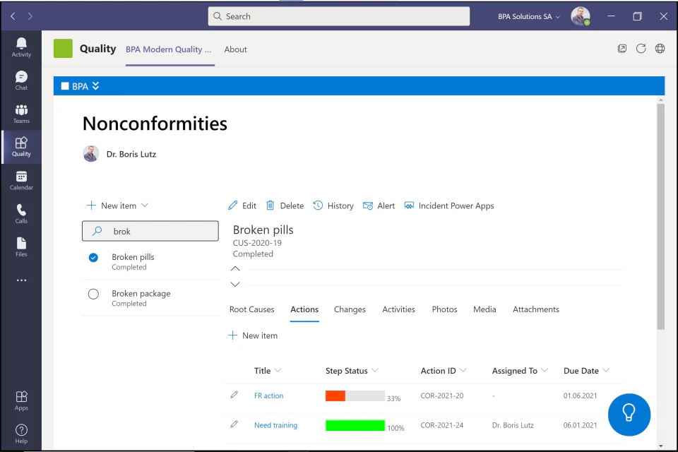678x452 pixels.
Task: Open the About tab
Action: (235, 49)
